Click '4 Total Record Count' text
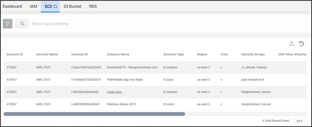The width and height of the screenshot is (312, 127). [276, 121]
